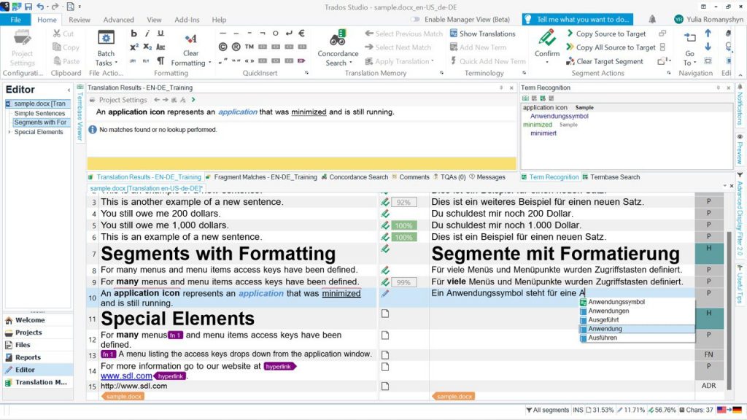Click the Concordance Search binoculars icon

pyautogui.click(x=338, y=38)
